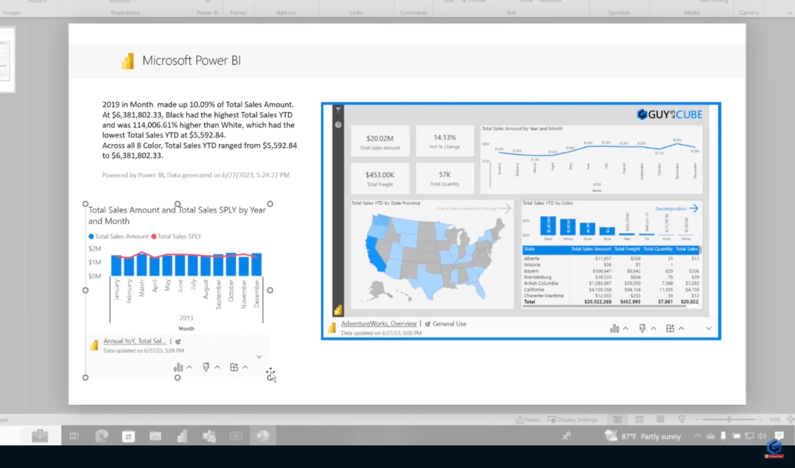Click the drill through arrow on map visual
Image resolution: width=795 pixels, height=468 pixels.
(x=505, y=208)
